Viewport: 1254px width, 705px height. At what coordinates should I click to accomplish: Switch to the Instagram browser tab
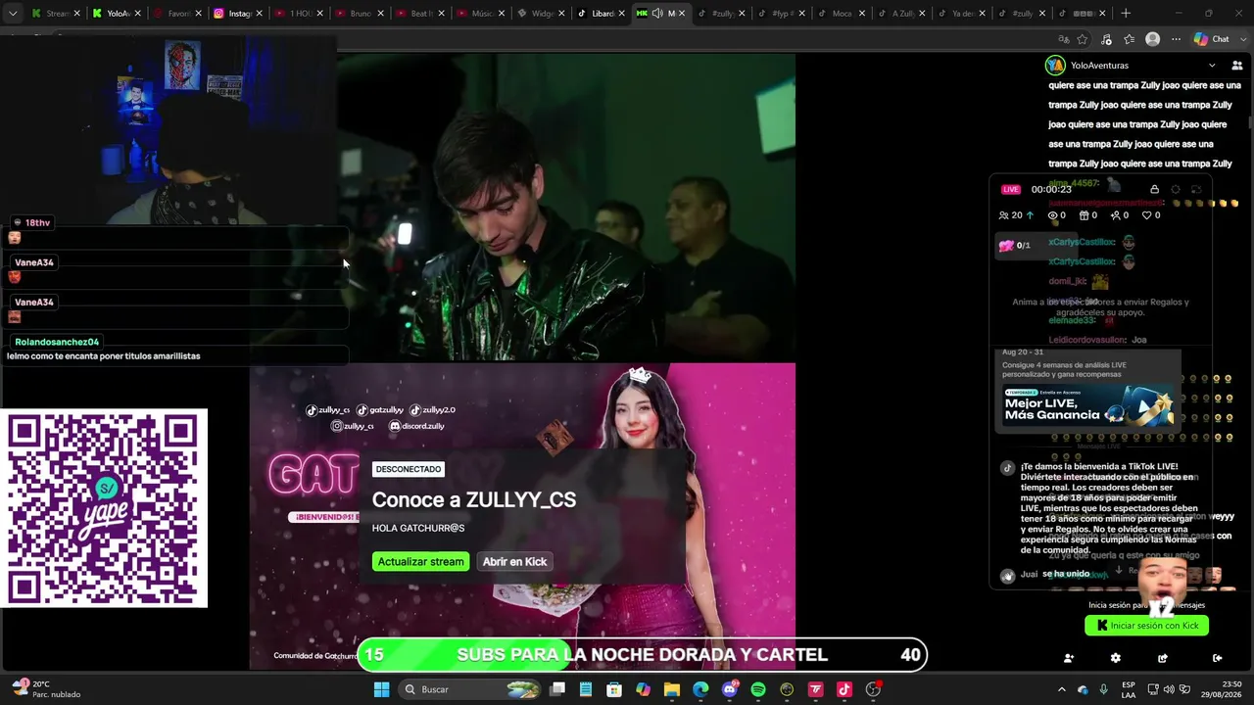click(233, 14)
